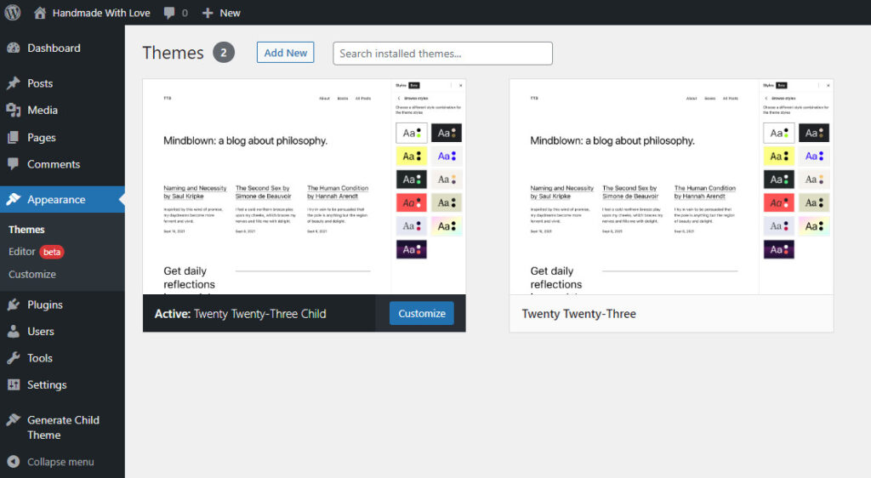Focus the Search installed themes field
The width and height of the screenshot is (871, 478).
coord(442,54)
